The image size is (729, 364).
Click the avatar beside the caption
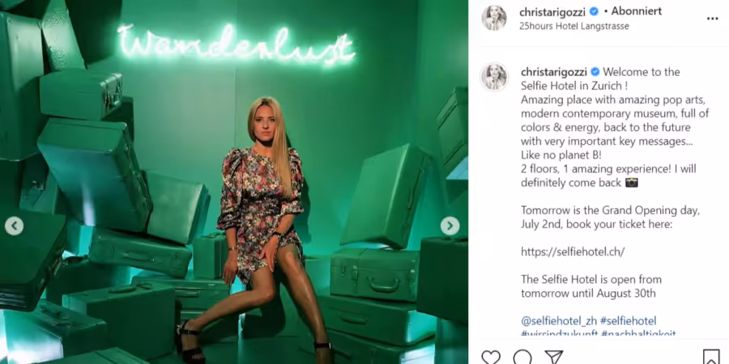coord(494,77)
